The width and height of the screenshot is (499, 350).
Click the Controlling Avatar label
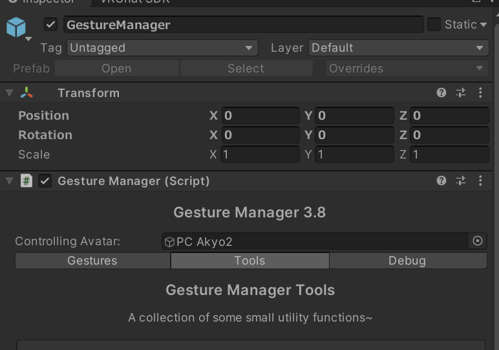click(x=68, y=241)
